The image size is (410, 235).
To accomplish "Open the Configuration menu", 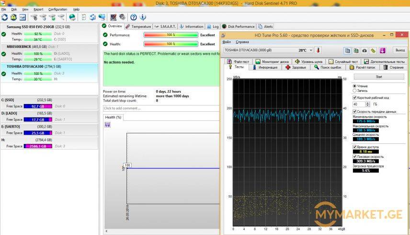I will click(x=57, y=10).
